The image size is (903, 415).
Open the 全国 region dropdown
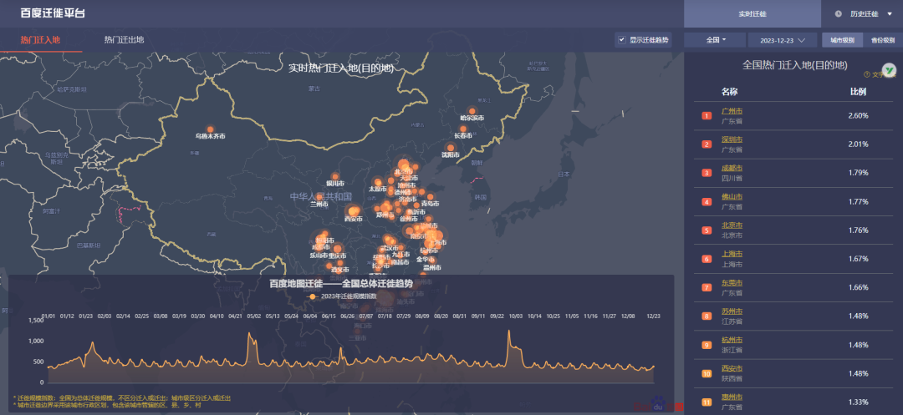pyautogui.click(x=716, y=40)
